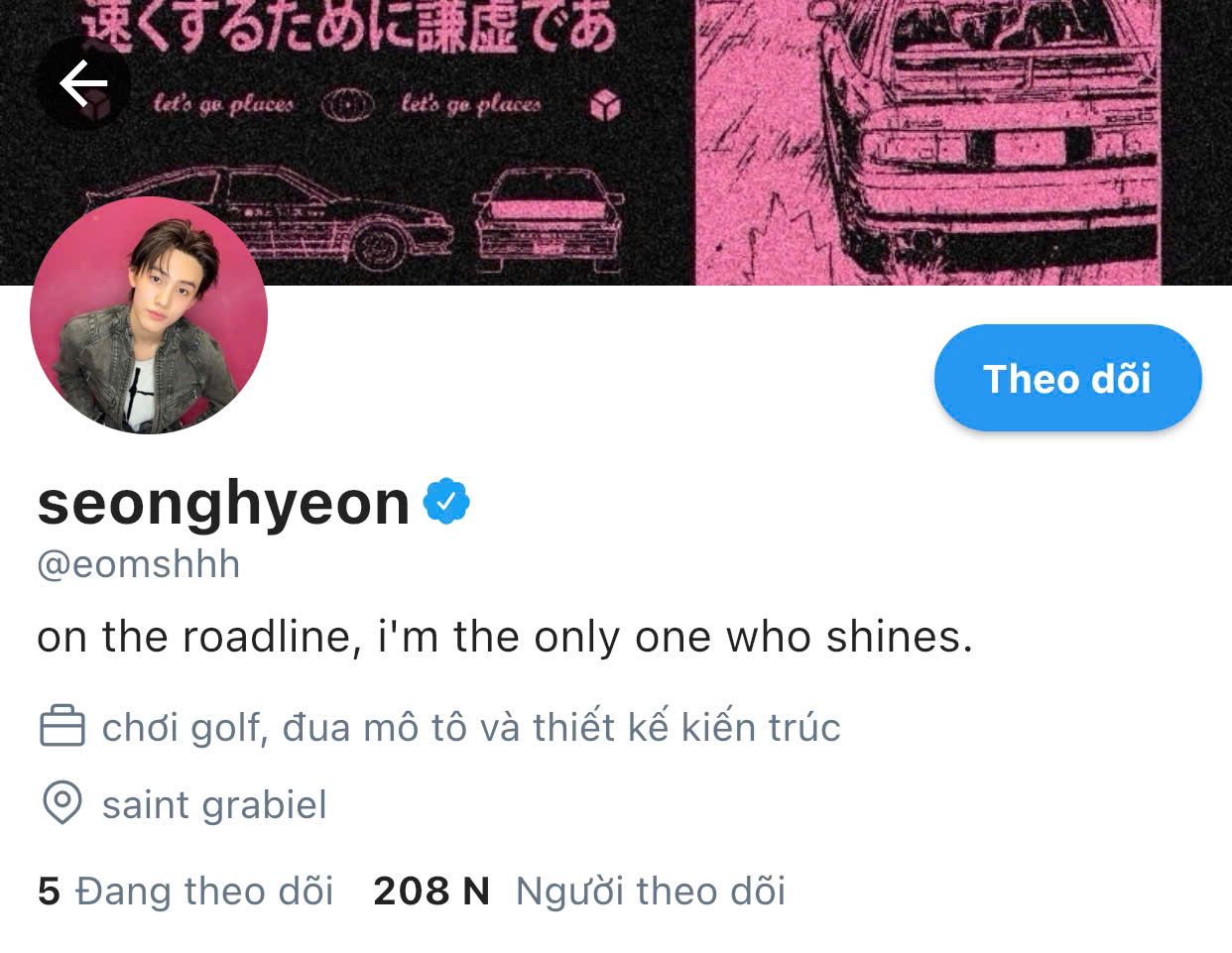Follow the account with Theo dõi
The width and height of the screenshot is (1232, 953).
coord(1067,378)
